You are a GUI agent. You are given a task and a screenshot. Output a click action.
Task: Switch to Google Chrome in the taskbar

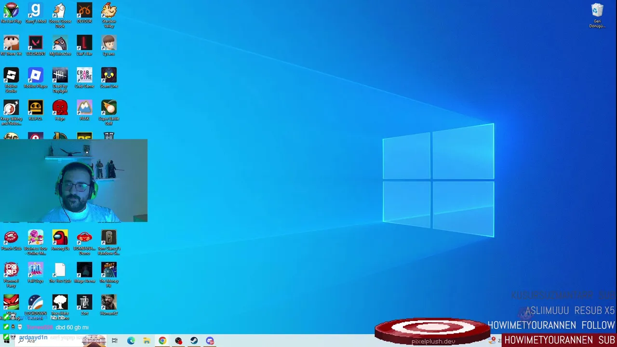coord(162,341)
